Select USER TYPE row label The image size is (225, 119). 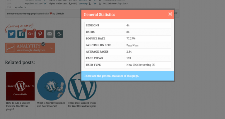[93, 65]
